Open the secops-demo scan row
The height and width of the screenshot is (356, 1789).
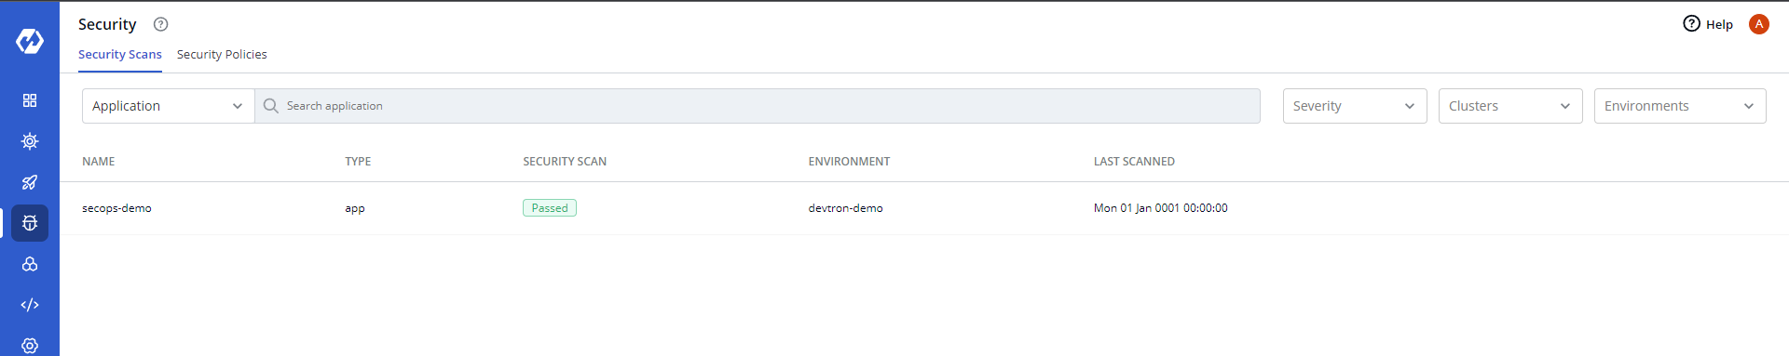[x=924, y=208]
